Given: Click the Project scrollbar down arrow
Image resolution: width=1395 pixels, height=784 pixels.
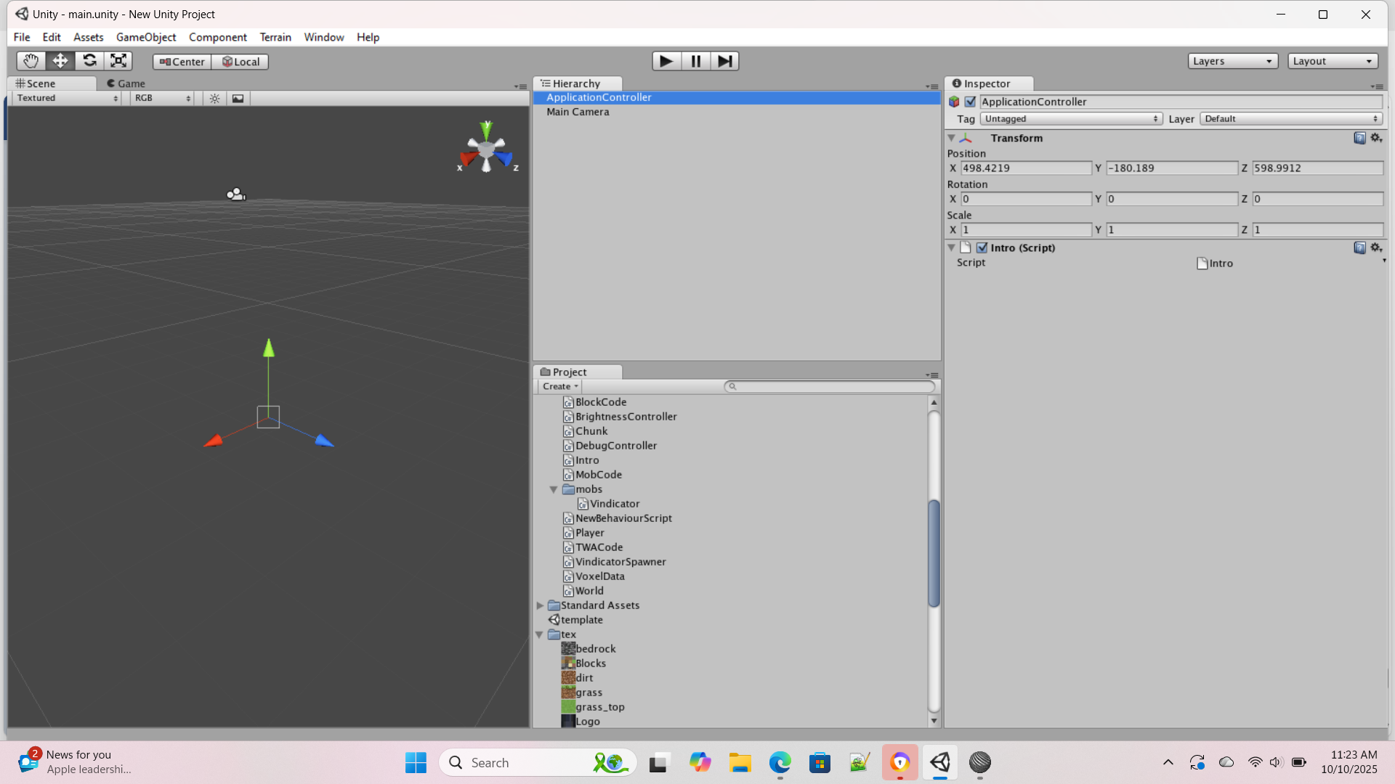Looking at the screenshot, I should pos(934,721).
